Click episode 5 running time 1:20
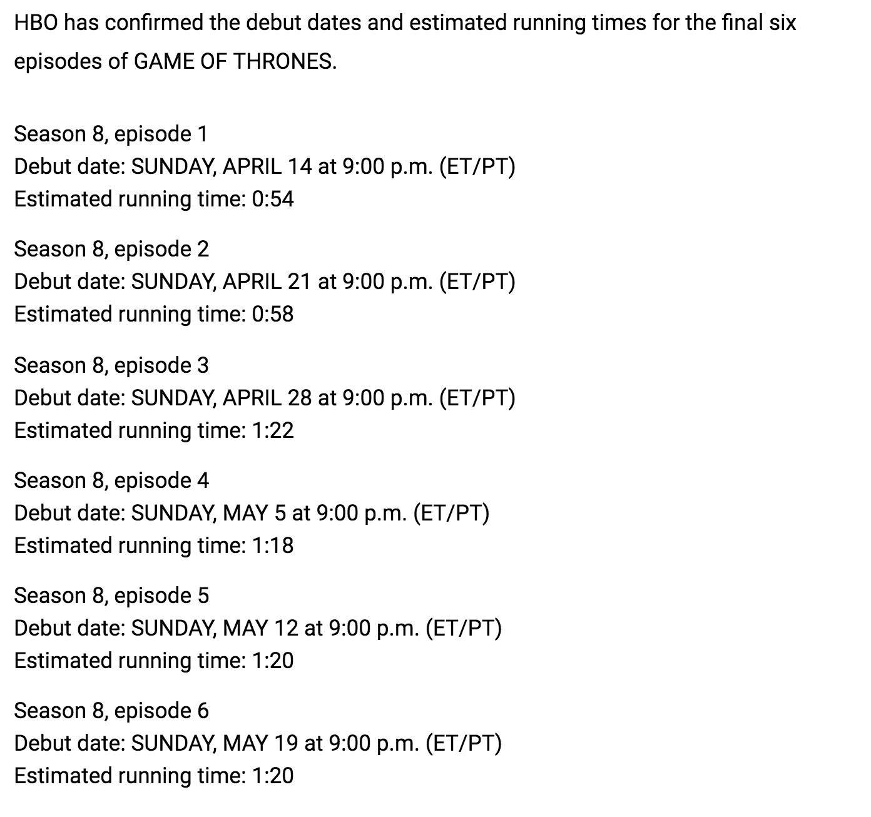This screenshot has width=871, height=817. 154,661
